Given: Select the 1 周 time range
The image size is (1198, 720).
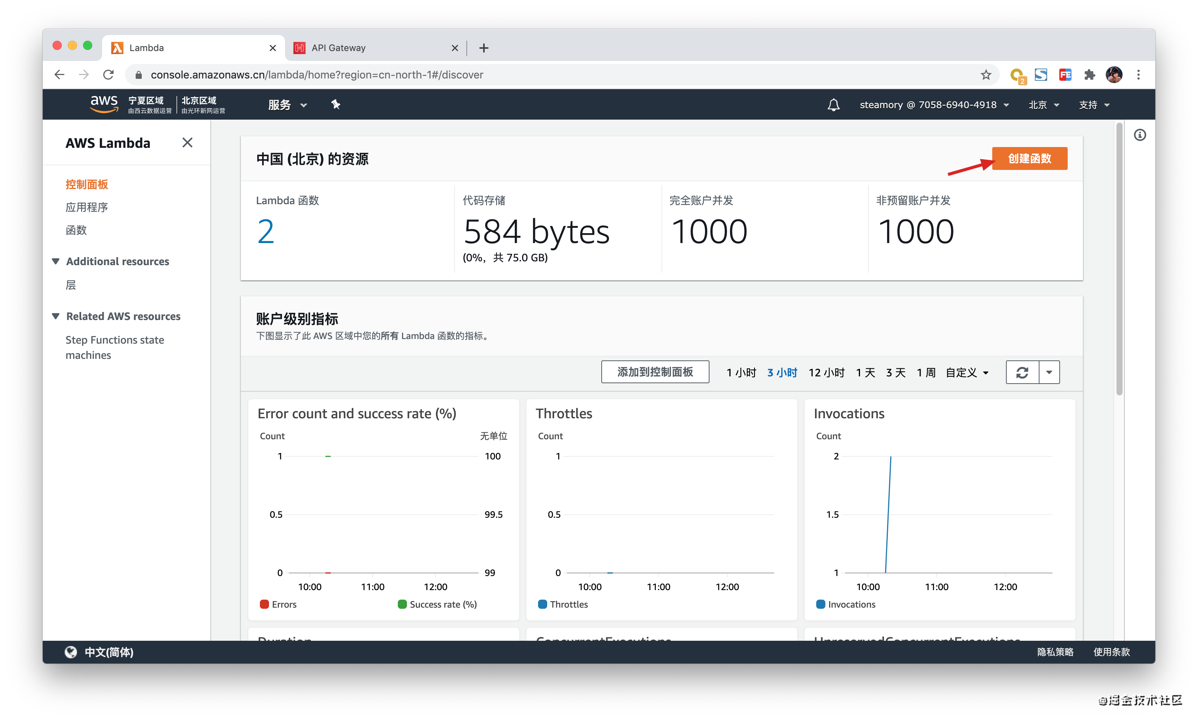Looking at the screenshot, I should tap(925, 373).
